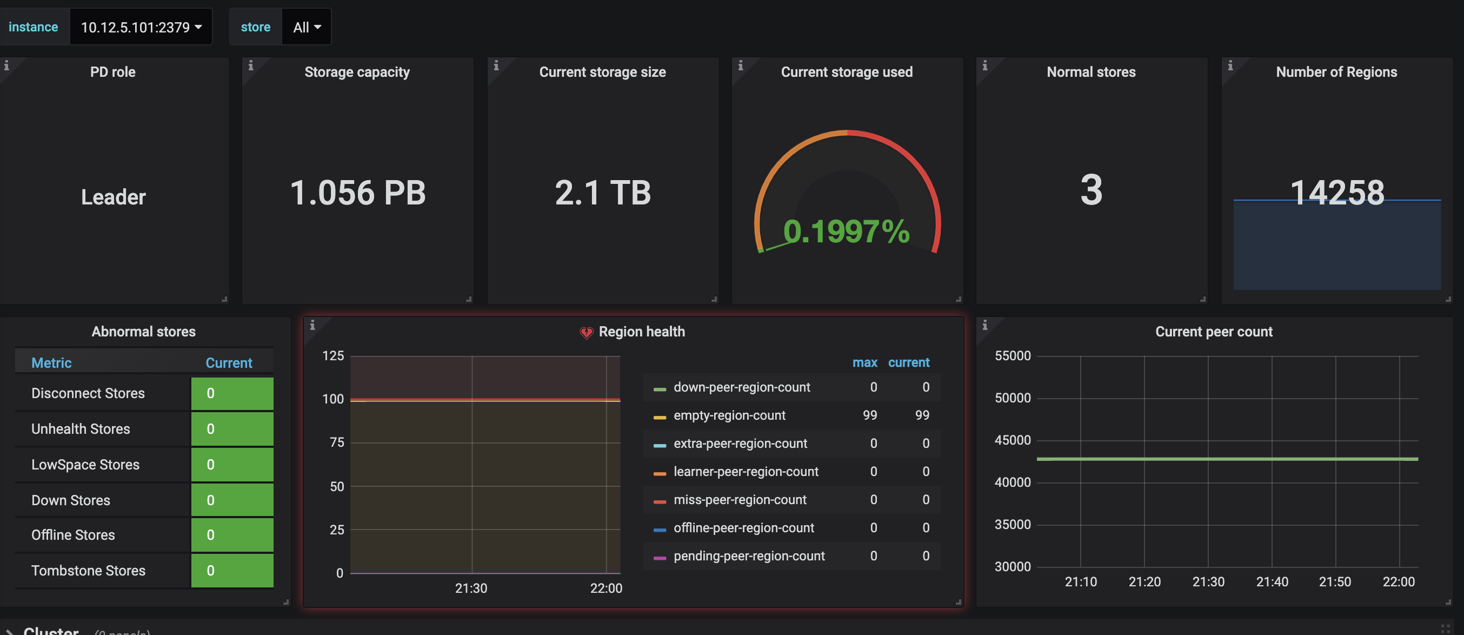Click the PD role panel info icon

(x=6, y=65)
